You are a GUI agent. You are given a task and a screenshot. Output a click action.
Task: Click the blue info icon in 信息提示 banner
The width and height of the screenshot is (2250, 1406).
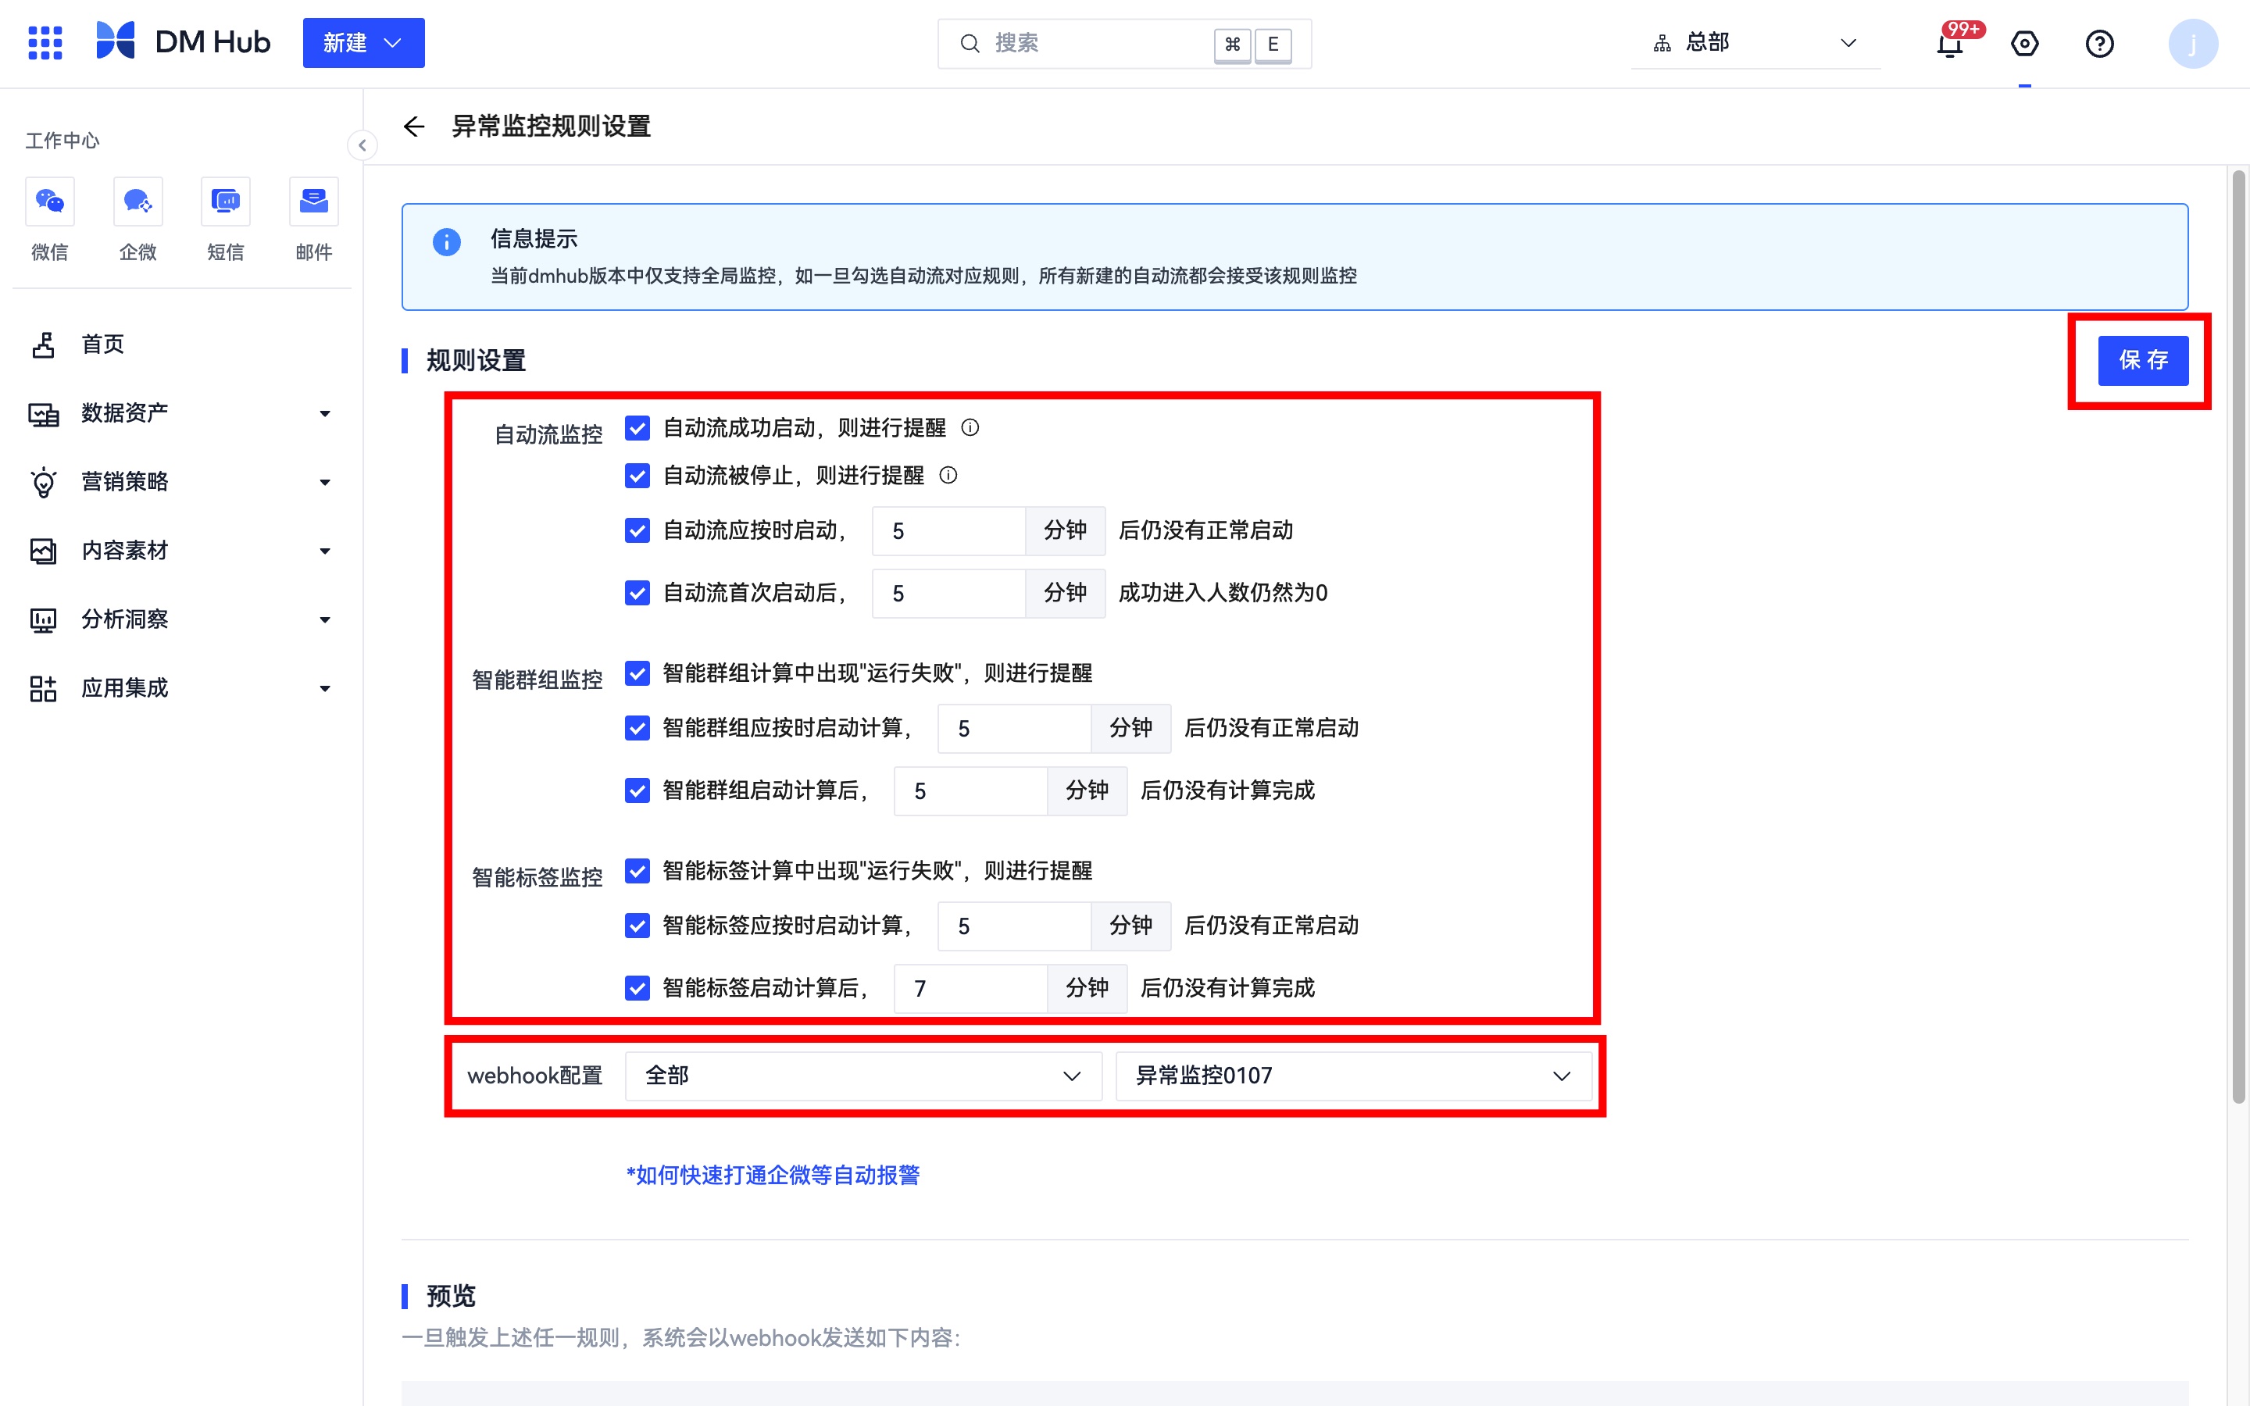pyautogui.click(x=446, y=243)
